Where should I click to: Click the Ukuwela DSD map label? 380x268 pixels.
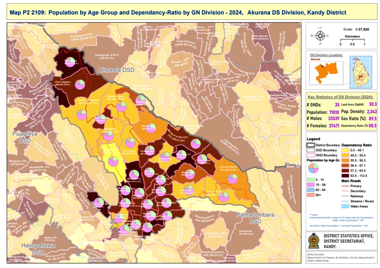tap(116, 70)
